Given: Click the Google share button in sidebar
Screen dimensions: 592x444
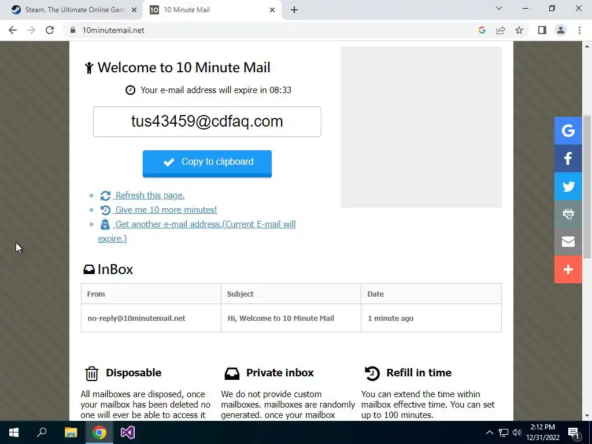Looking at the screenshot, I should tap(568, 131).
